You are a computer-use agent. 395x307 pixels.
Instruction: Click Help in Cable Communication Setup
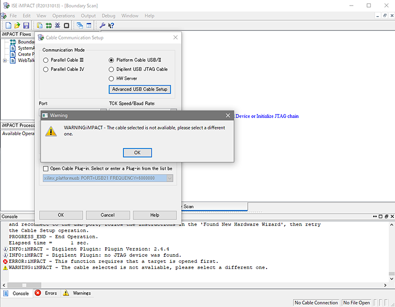155,215
